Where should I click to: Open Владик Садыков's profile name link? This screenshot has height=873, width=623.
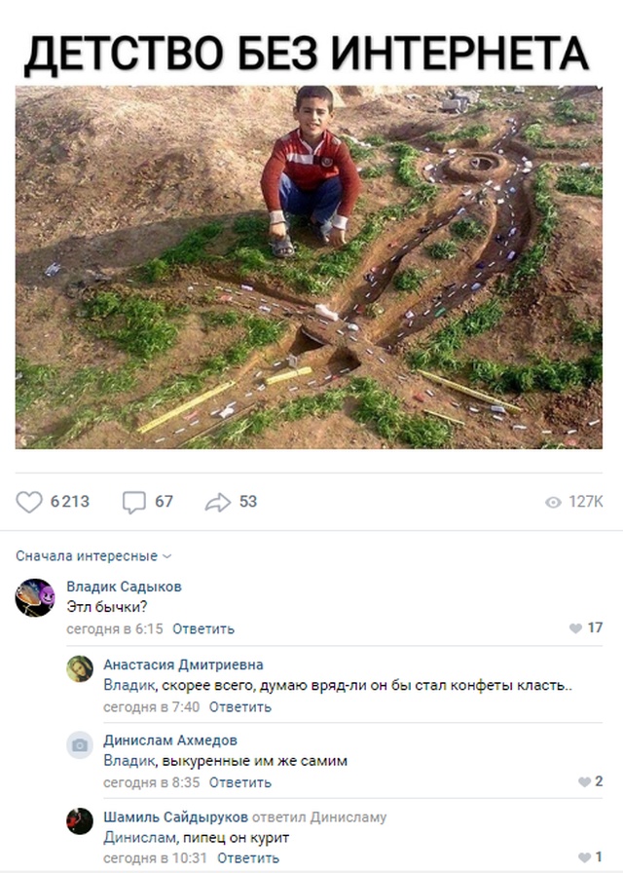(124, 587)
